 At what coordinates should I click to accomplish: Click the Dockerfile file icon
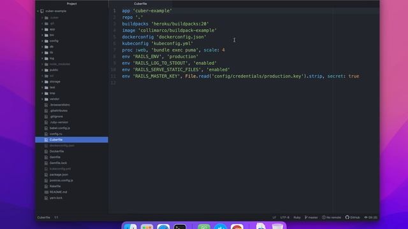(x=46, y=151)
